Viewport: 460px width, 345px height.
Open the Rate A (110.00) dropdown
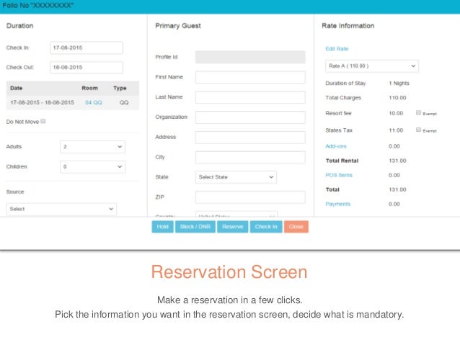(372, 66)
